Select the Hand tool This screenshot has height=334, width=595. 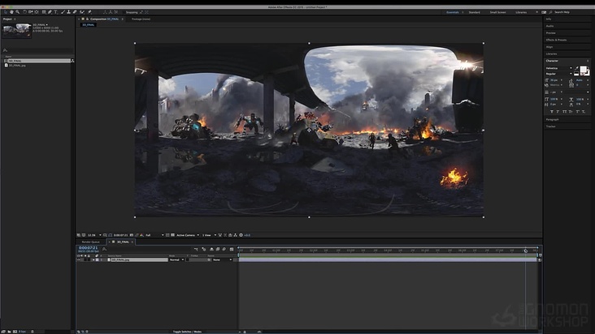tap(11, 12)
